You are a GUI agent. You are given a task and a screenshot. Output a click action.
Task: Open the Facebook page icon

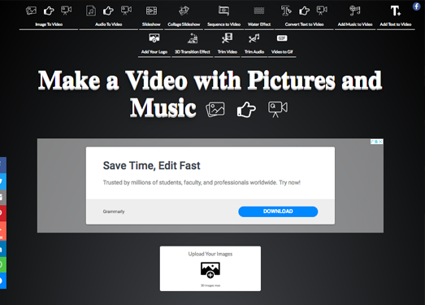point(417,6)
